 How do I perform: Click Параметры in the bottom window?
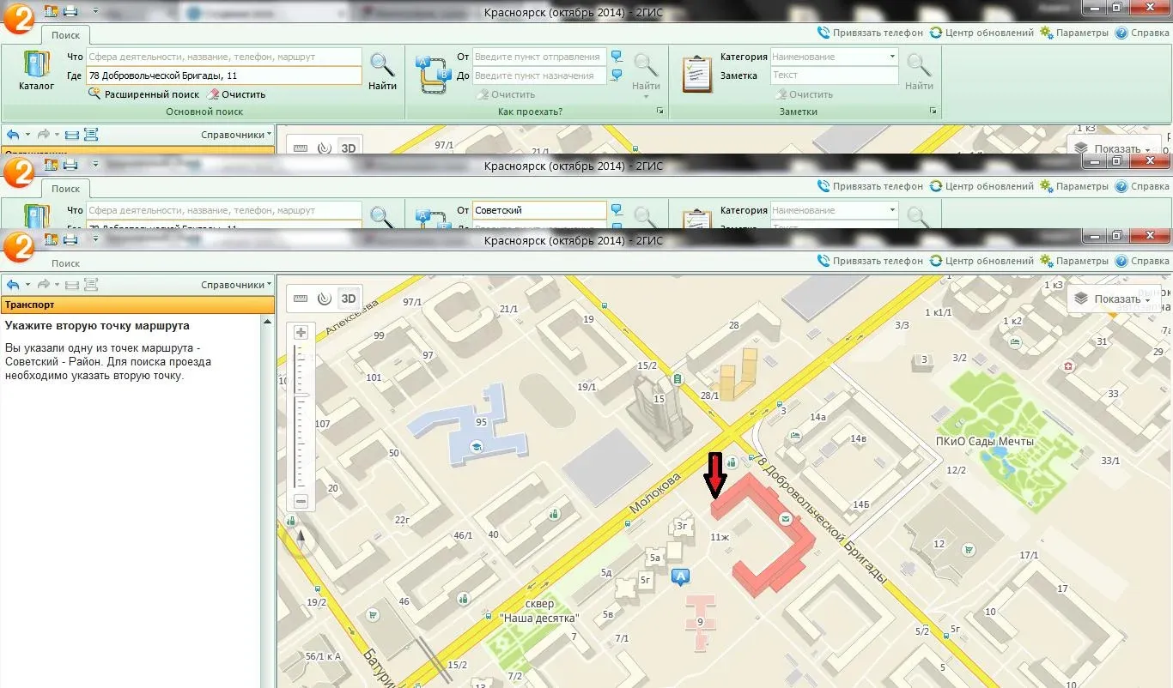point(1074,261)
